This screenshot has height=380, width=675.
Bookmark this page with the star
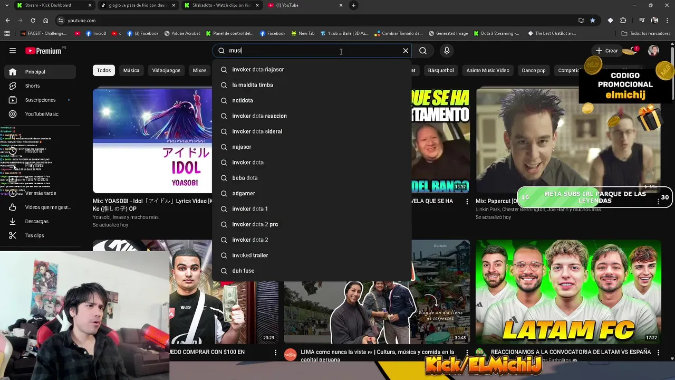click(x=593, y=21)
